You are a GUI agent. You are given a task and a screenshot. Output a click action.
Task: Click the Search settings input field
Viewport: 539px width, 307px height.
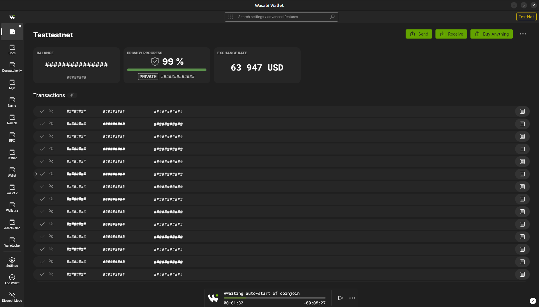281,17
